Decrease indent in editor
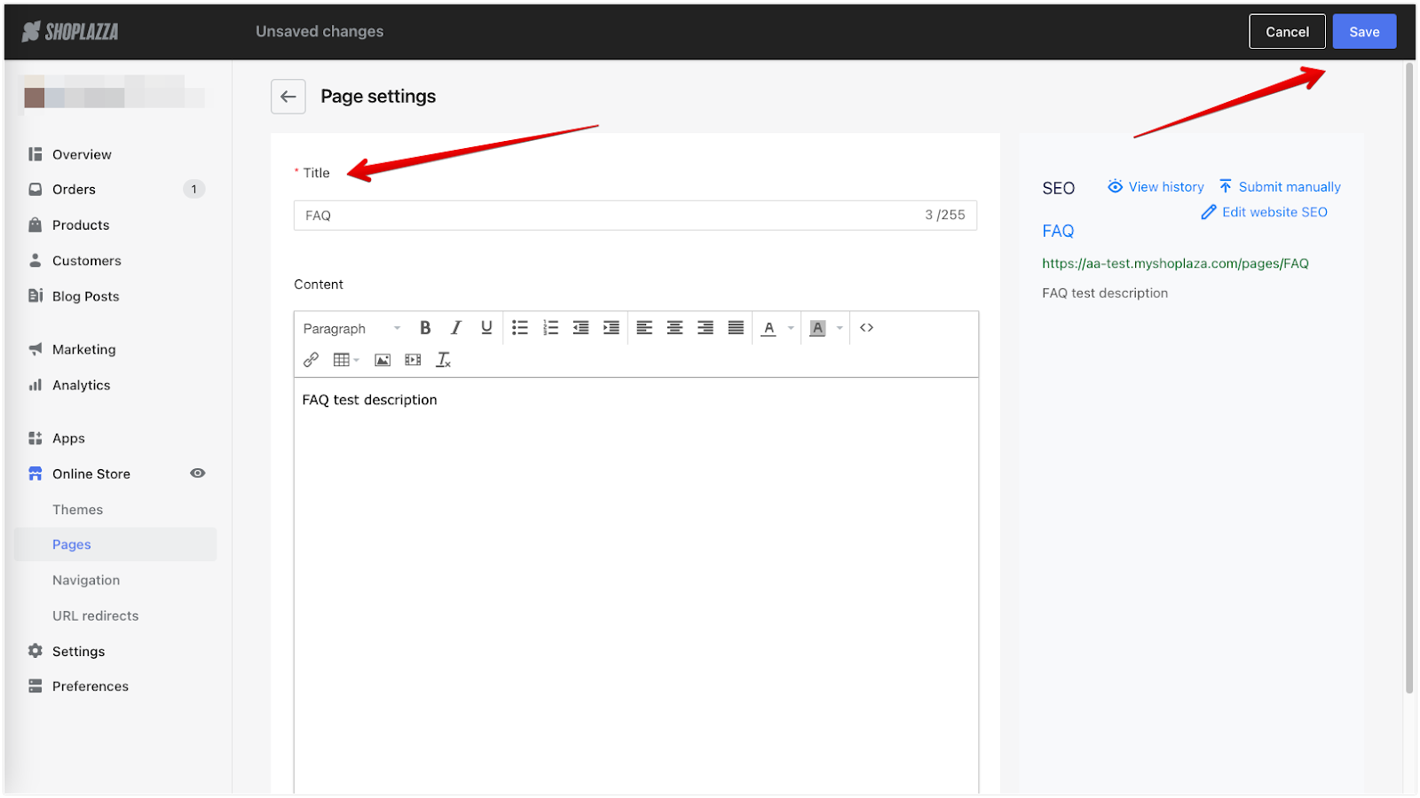The image size is (1420, 798). coord(580,328)
